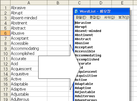Image resolution: width=137 pixels, height=101 pixels.
Task: Select row 14 header in the spreadsheet
Action: click(5, 74)
